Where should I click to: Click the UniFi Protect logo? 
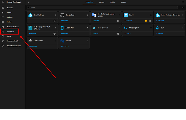30,41
